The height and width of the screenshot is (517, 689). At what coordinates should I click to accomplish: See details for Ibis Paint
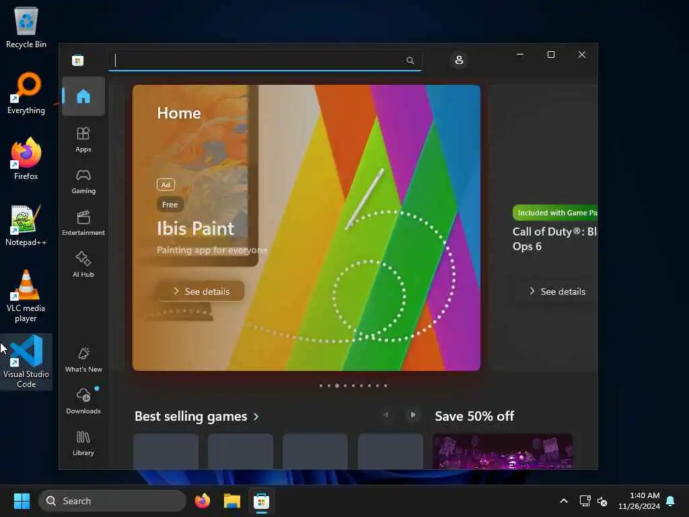pyautogui.click(x=201, y=291)
